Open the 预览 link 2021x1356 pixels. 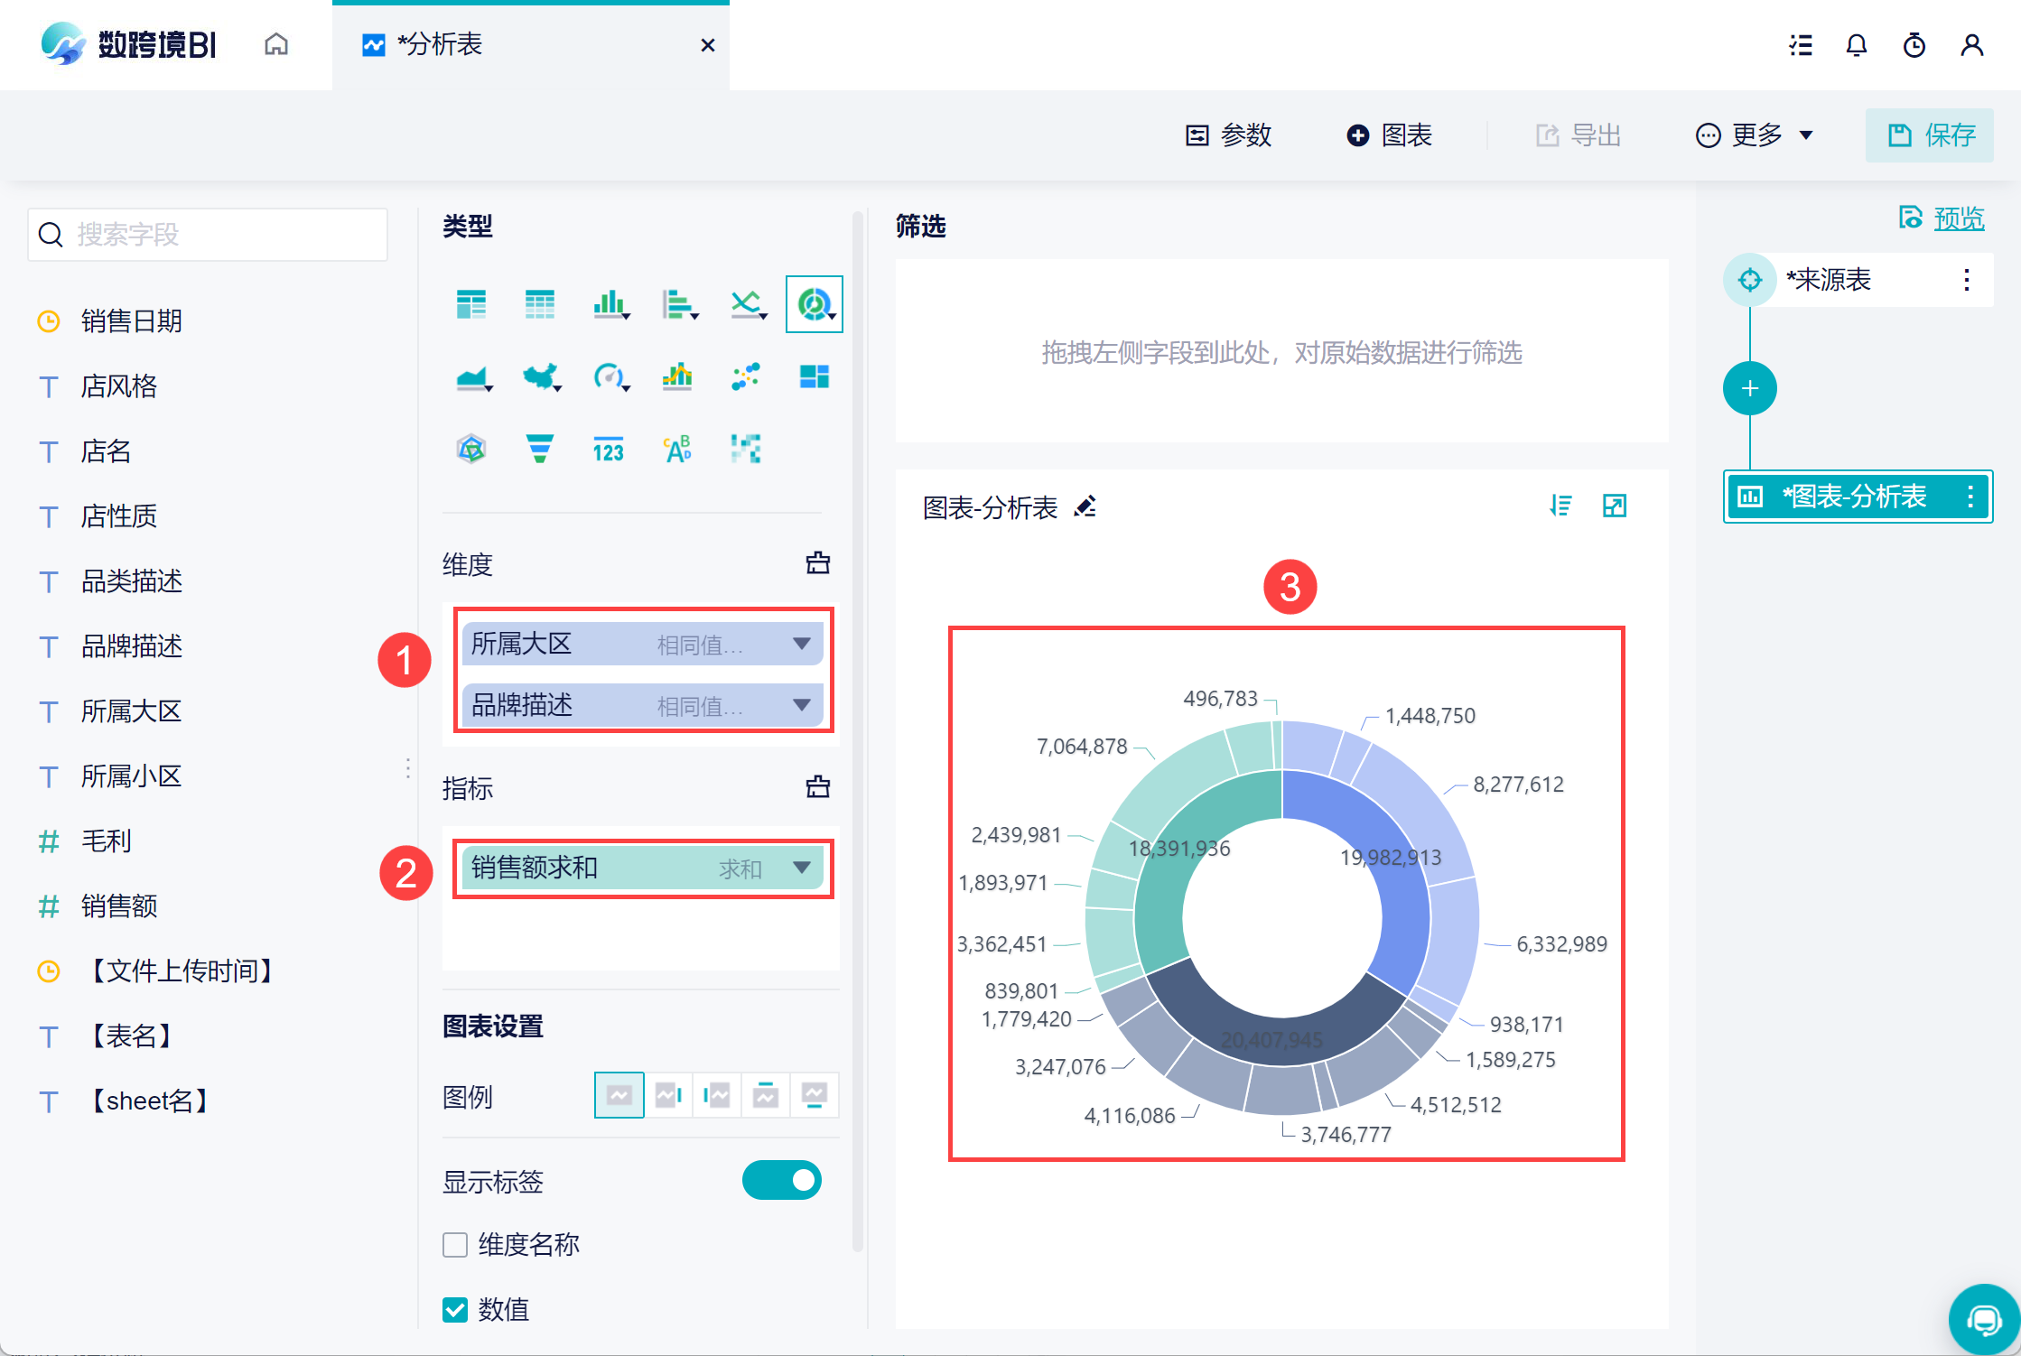1958,218
